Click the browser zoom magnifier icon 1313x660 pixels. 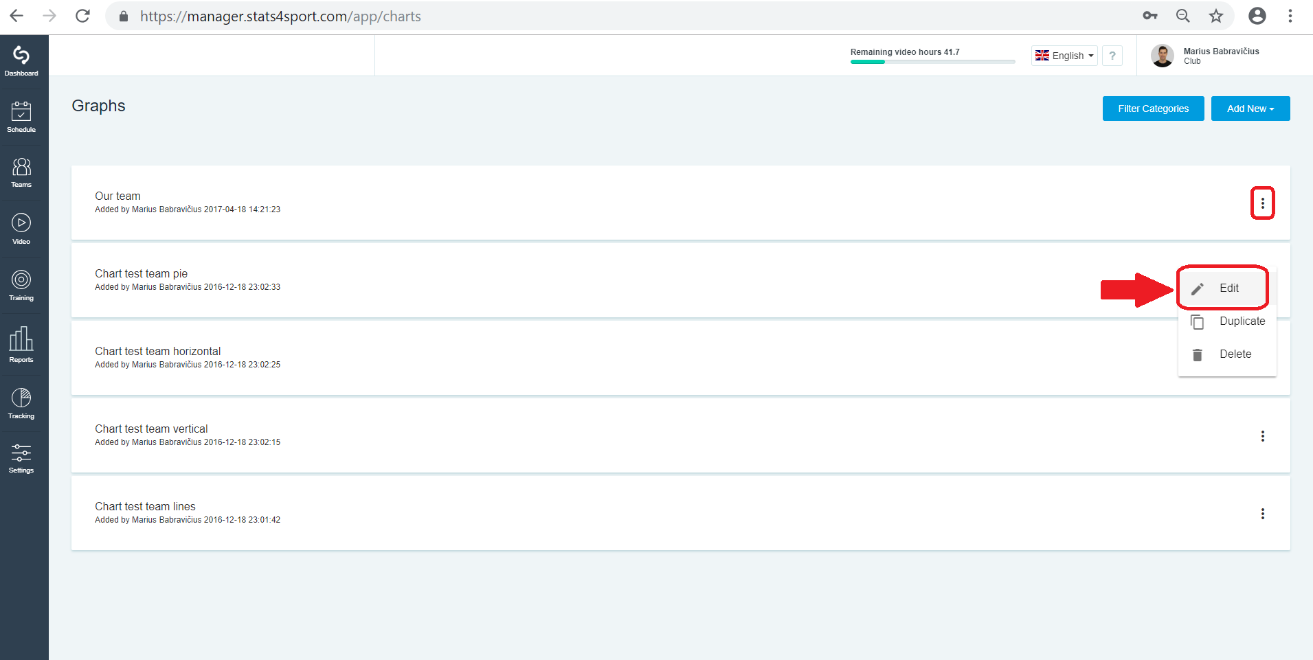tap(1183, 16)
